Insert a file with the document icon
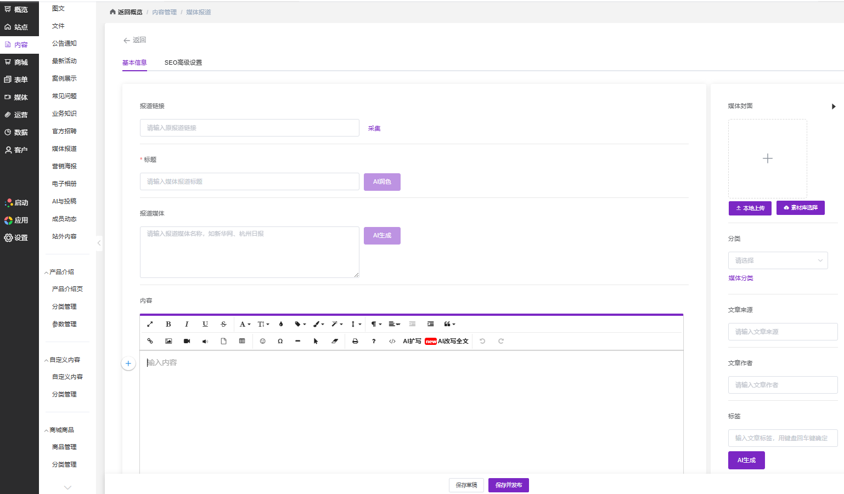844x494 pixels. coord(223,341)
